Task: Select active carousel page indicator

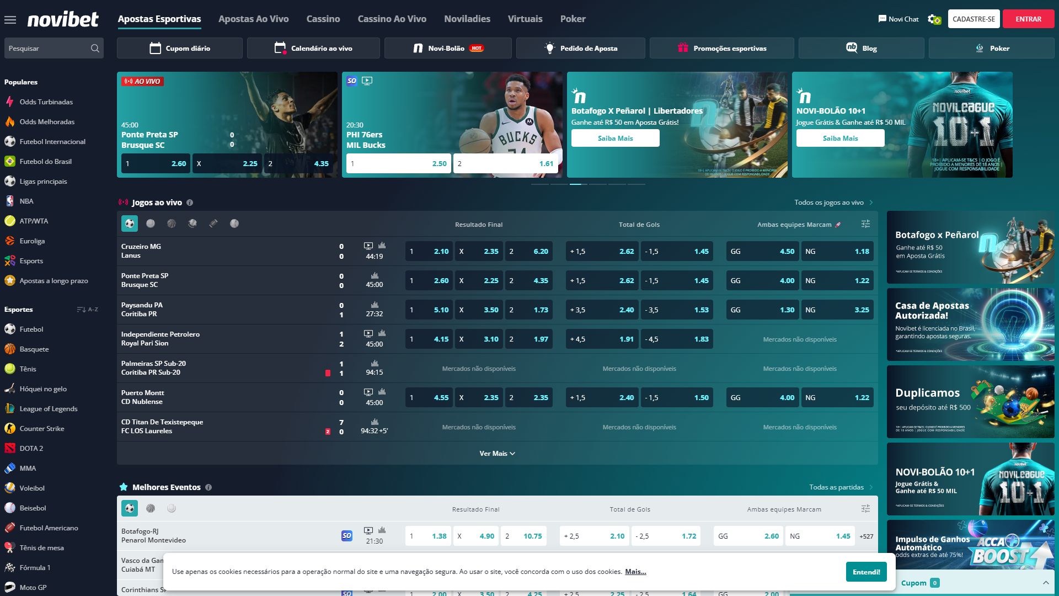Action: pyautogui.click(x=579, y=184)
